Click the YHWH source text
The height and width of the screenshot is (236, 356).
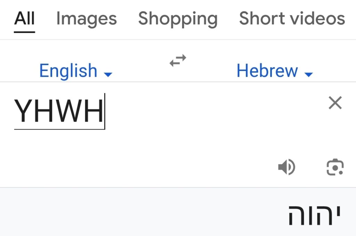(x=58, y=111)
